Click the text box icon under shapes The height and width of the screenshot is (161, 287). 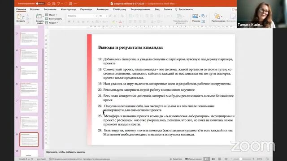(203, 21)
